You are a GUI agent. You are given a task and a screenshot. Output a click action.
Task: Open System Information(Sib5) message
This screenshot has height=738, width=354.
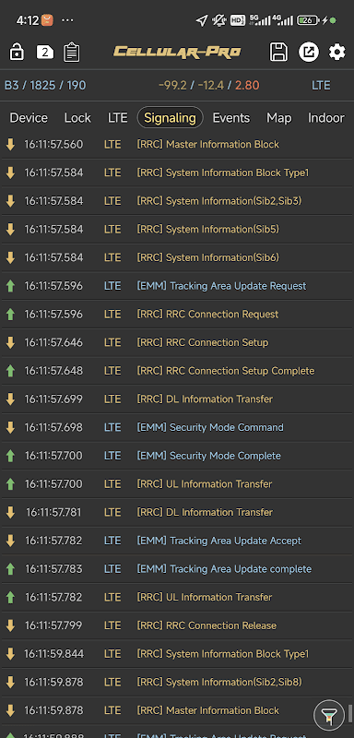177,229
